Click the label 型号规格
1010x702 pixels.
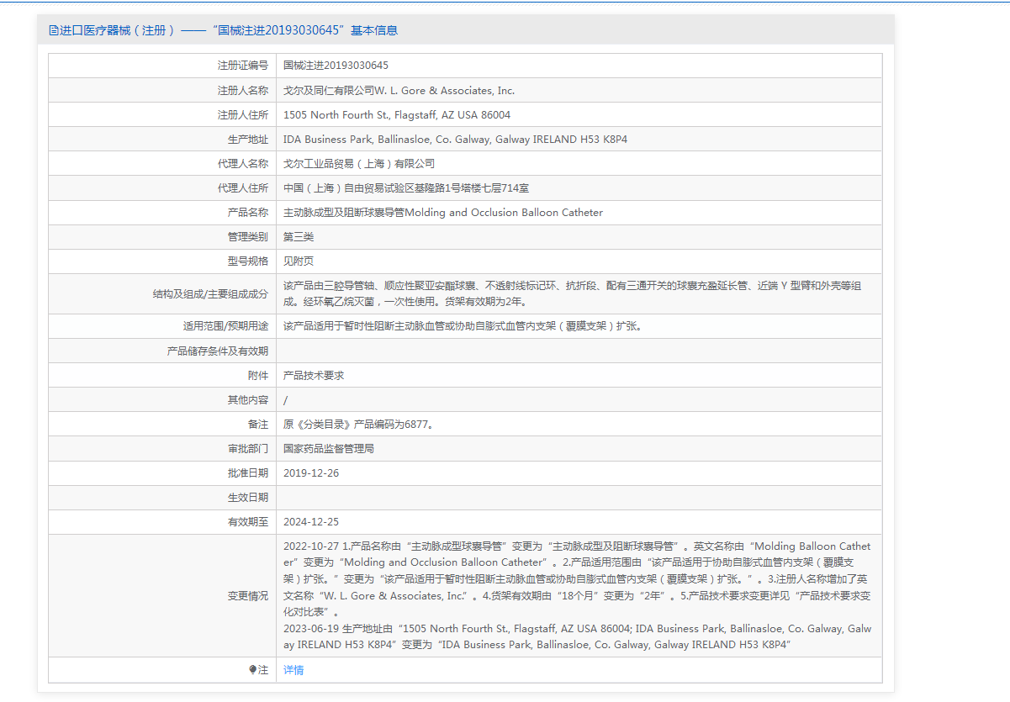pos(248,261)
